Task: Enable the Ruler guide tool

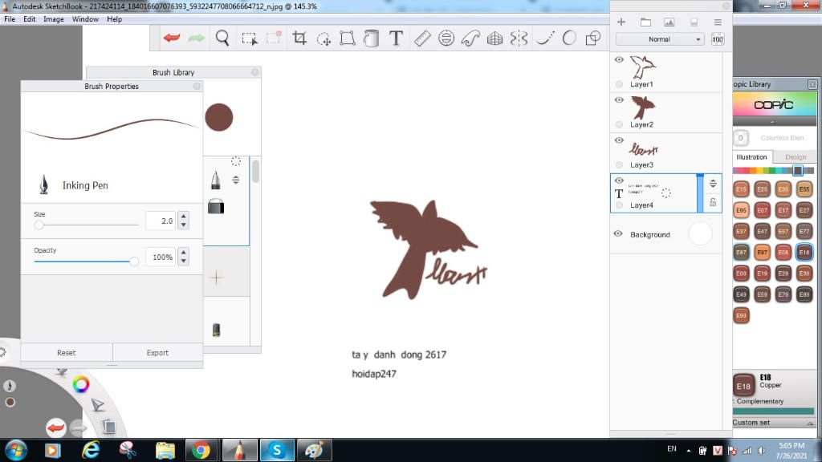Action: pyautogui.click(x=422, y=38)
